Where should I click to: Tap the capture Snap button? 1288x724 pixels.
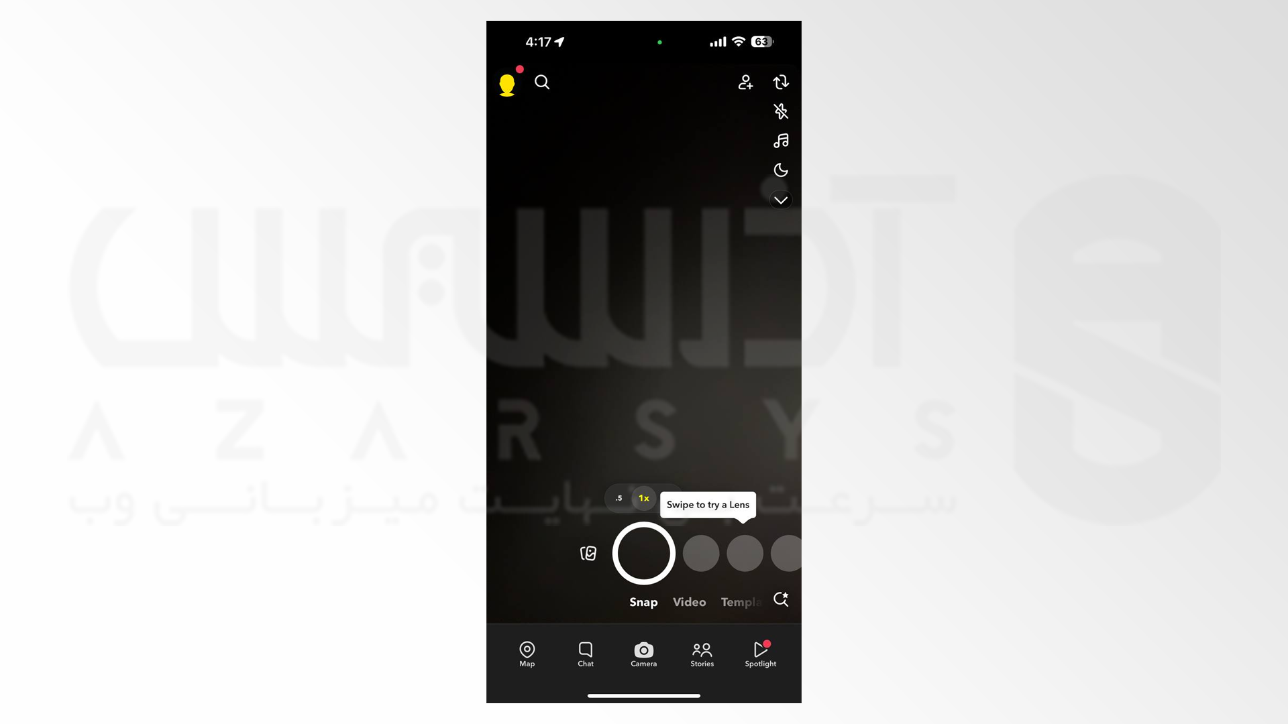(x=643, y=552)
